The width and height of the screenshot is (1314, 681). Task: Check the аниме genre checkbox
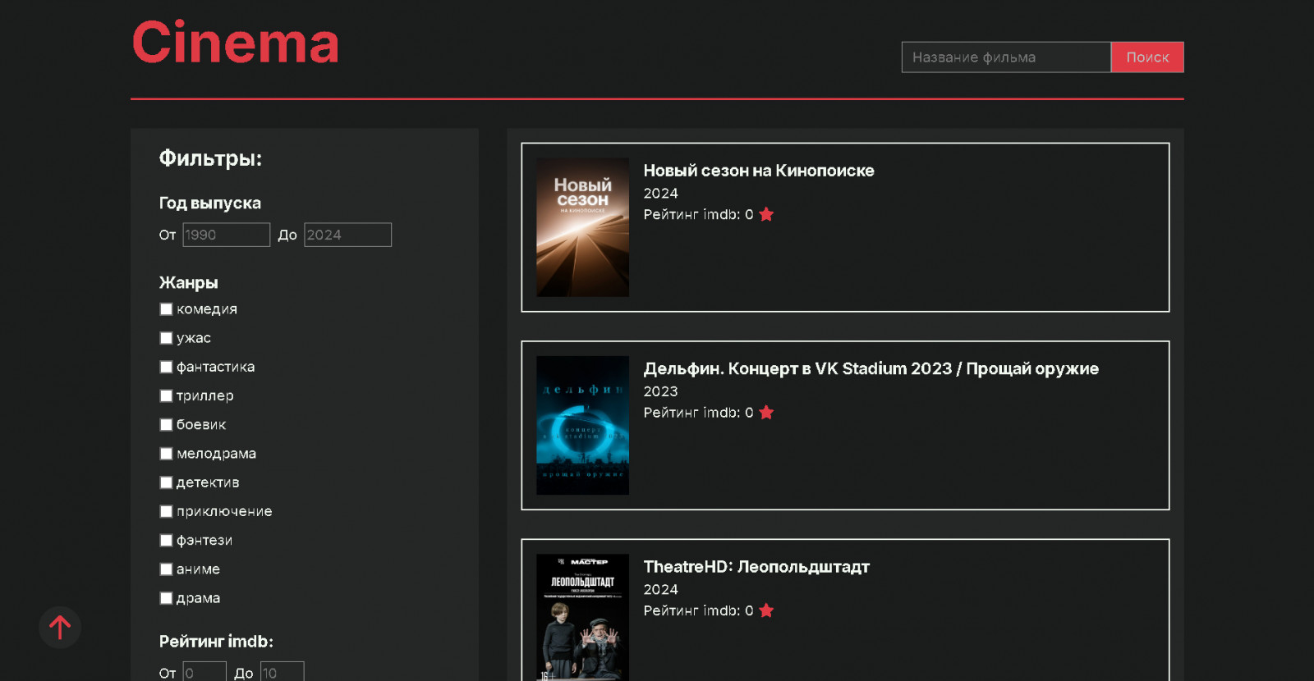[166, 569]
